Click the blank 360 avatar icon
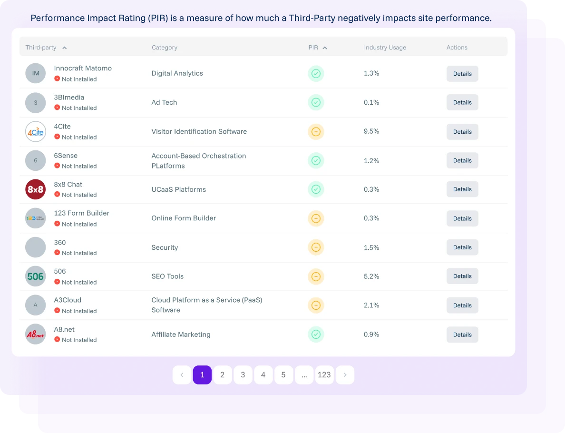Screen dimensions: 565x433 35,247
